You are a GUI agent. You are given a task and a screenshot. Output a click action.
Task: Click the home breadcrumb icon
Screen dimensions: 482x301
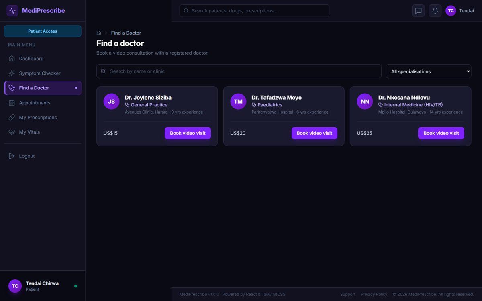[x=99, y=33]
